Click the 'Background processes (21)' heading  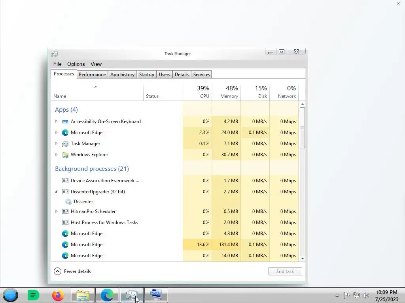pyautogui.click(x=92, y=169)
